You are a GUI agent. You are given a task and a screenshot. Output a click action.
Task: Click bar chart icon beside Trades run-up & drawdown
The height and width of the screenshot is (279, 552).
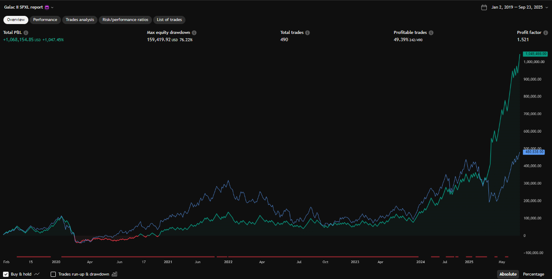(x=114, y=274)
